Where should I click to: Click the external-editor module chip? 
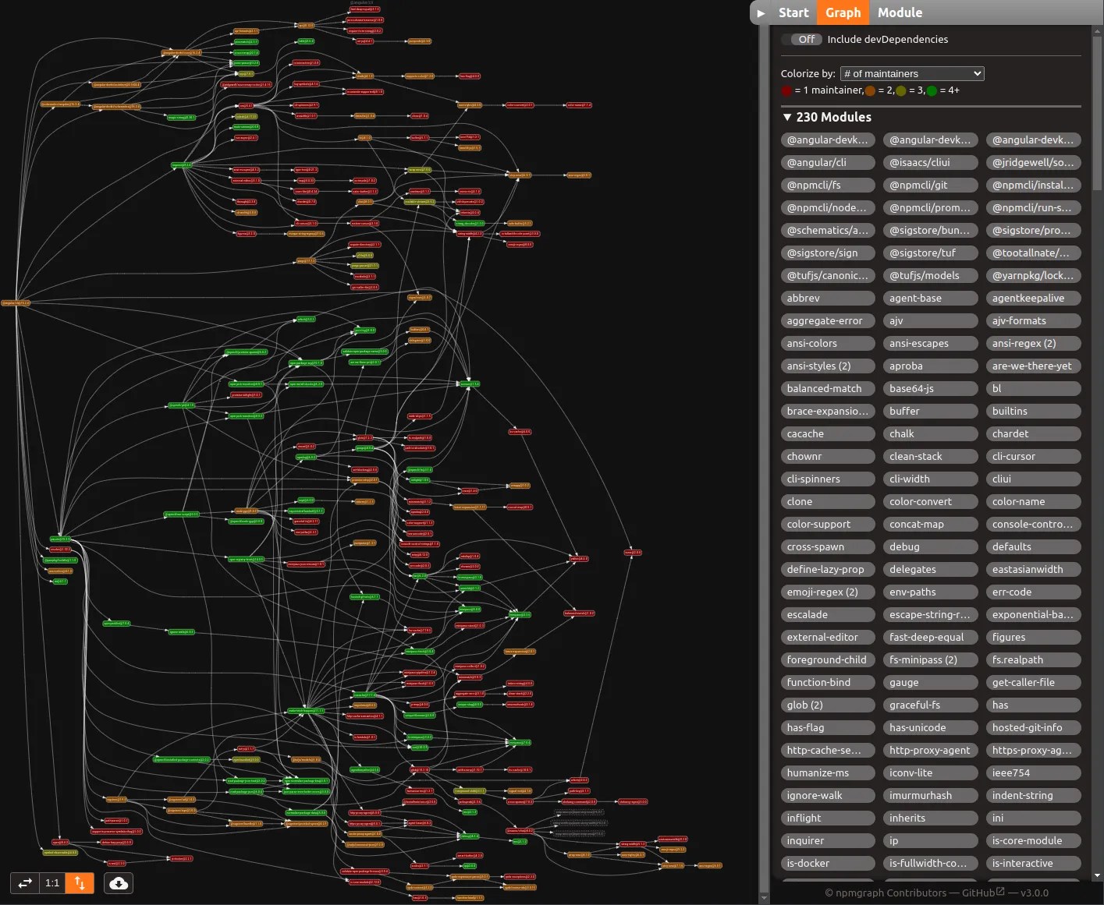tap(828, 637)
